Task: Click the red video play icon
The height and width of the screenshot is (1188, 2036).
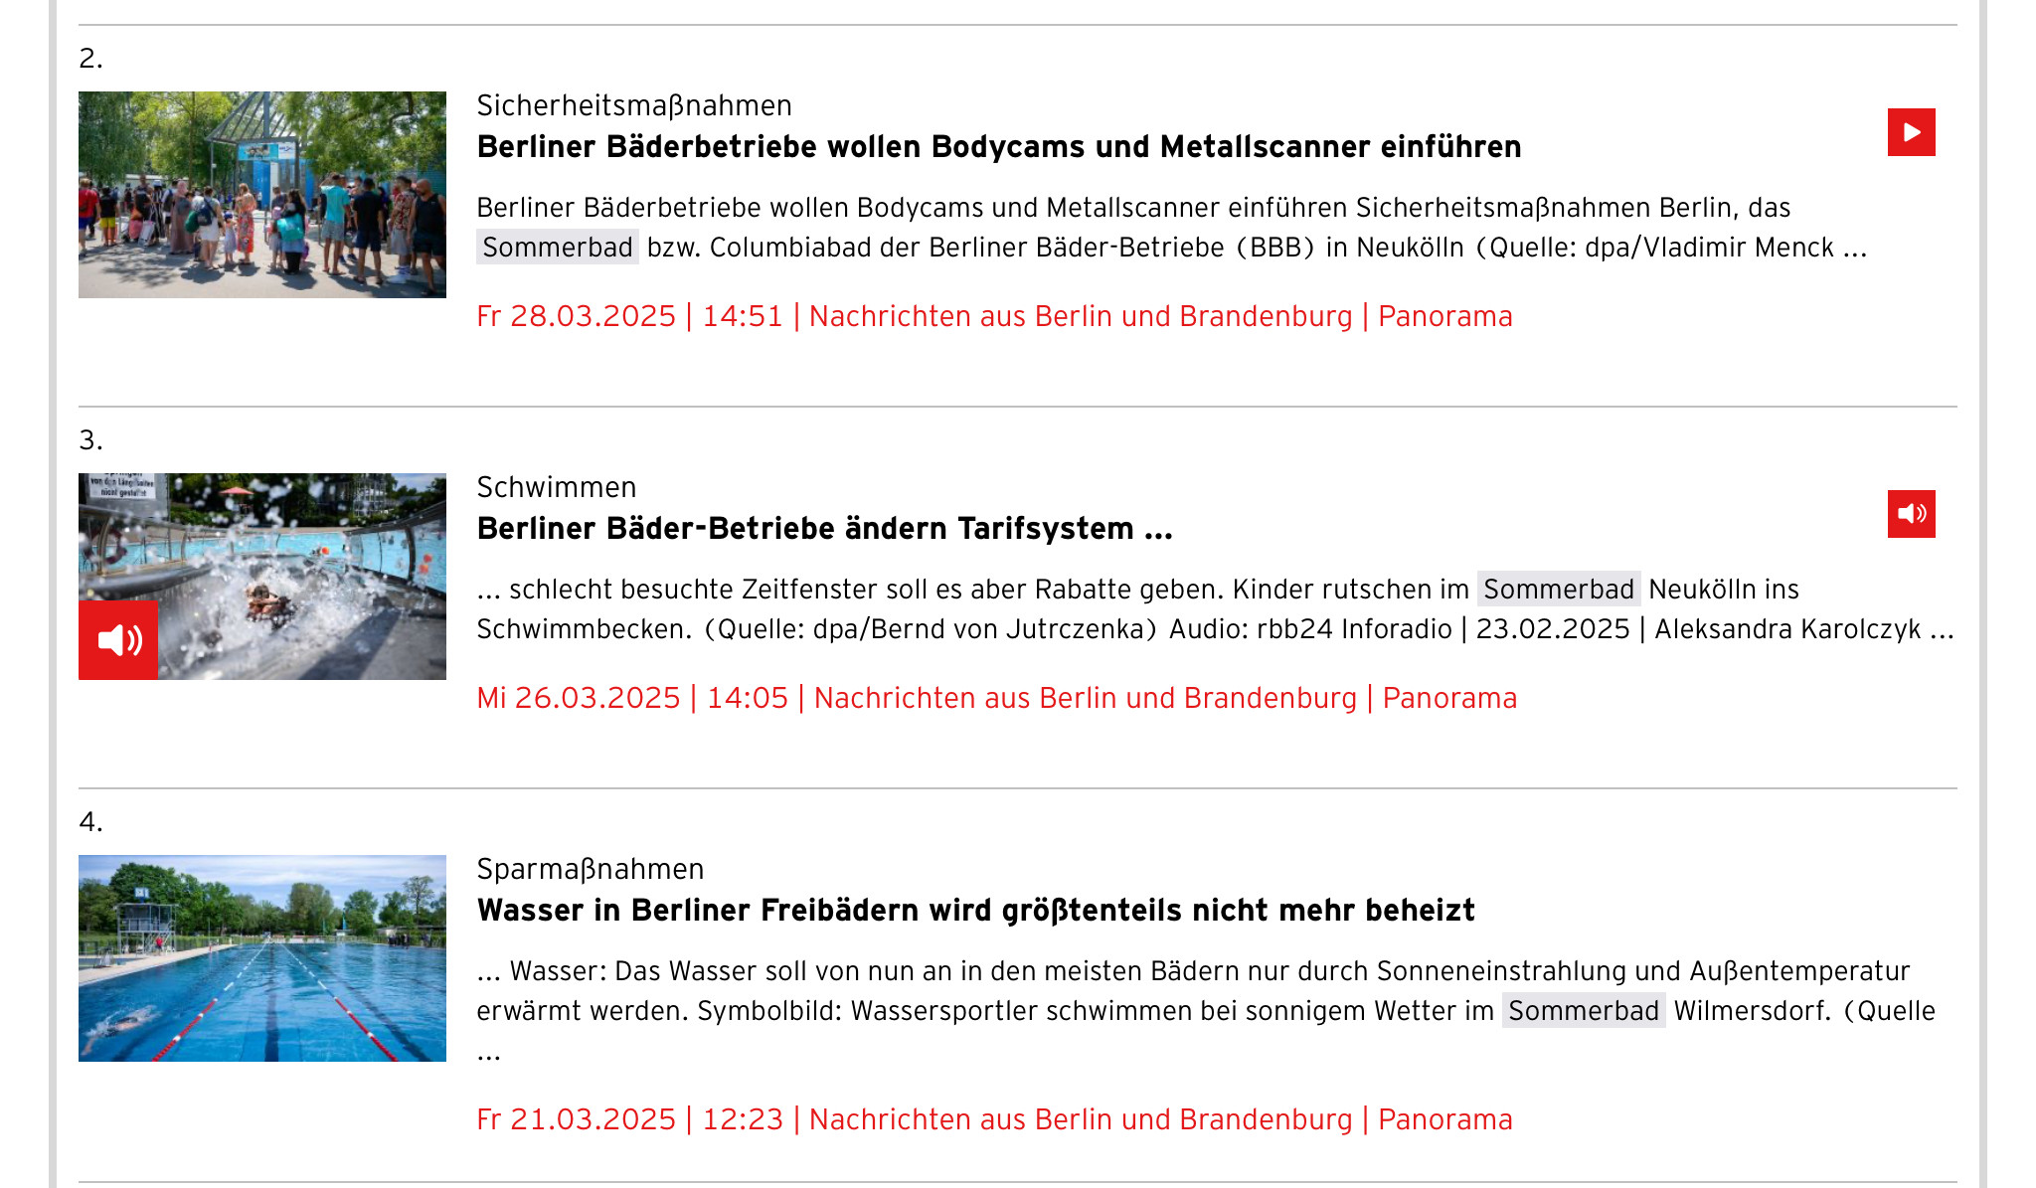Action: [1911, 132]
